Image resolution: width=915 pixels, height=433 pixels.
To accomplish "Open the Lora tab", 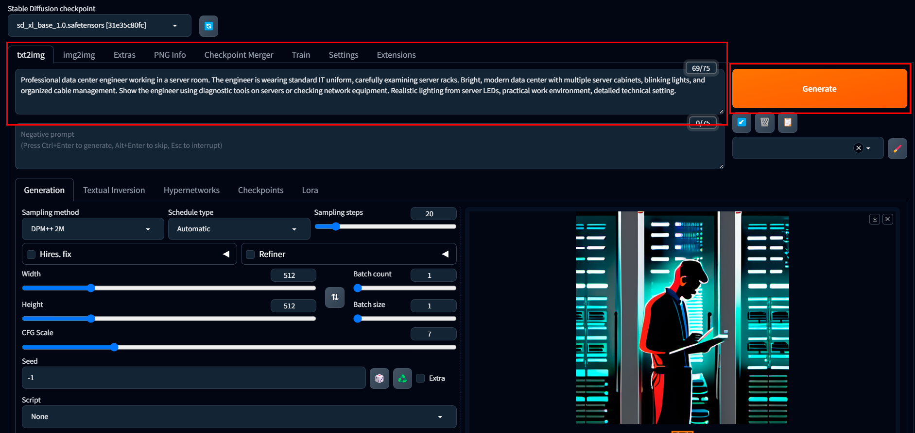I will tap(310, 190).
